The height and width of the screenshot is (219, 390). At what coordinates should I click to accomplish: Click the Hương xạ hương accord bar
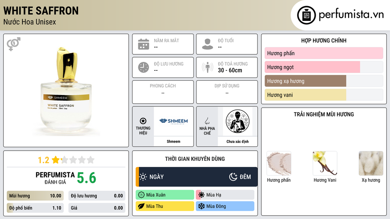pyautogui.click(x=324, y=81)
